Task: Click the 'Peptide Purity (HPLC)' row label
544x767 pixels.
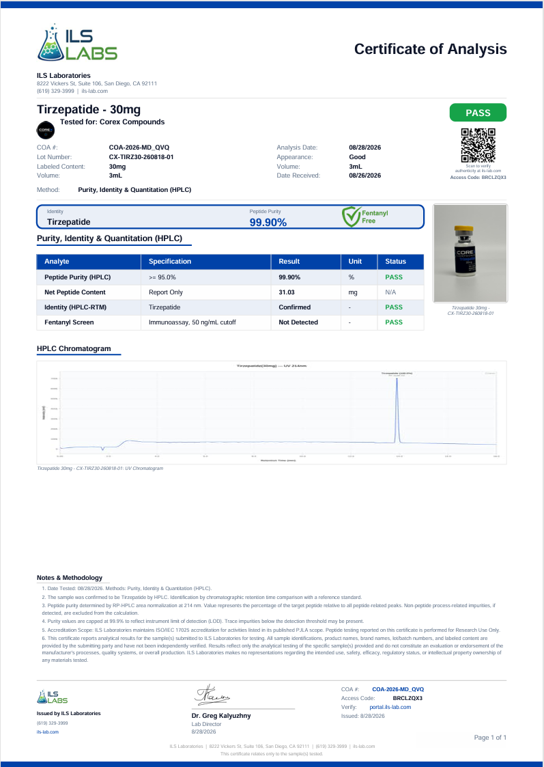Action: (x=78, y=277)
